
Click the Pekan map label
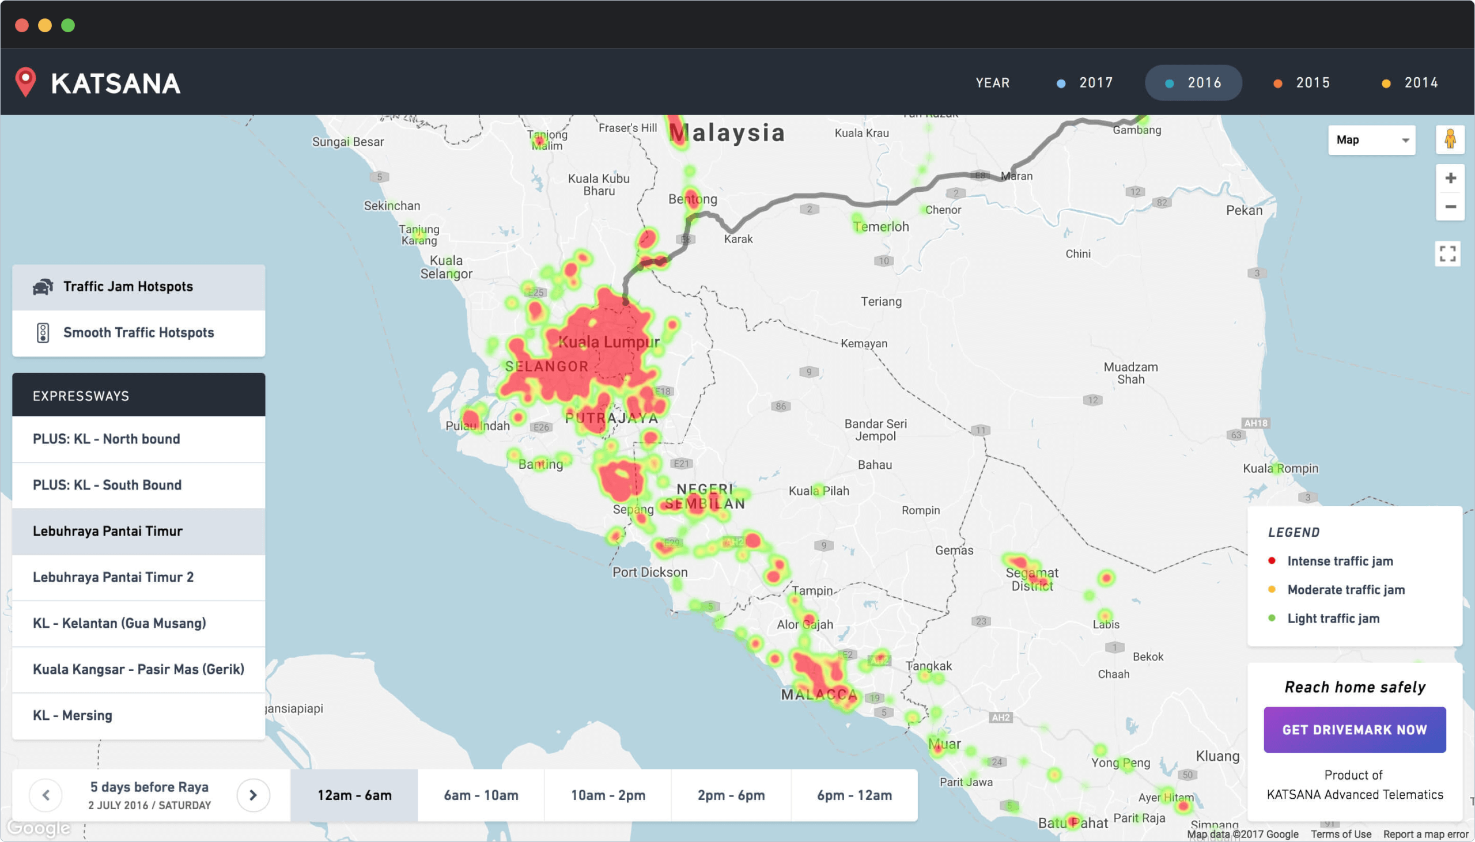point(1244,210)
